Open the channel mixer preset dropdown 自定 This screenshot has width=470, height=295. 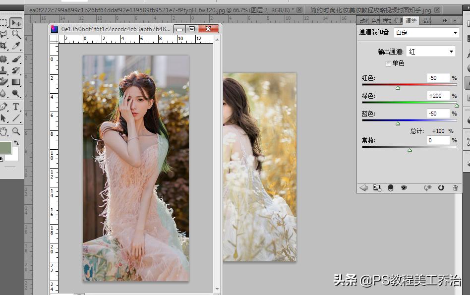pyautogui.click(x=426, y=33)
